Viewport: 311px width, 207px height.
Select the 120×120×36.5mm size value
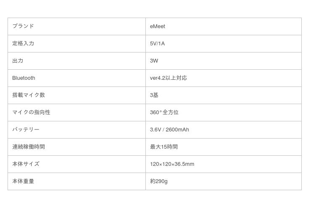tap(172, 164)
